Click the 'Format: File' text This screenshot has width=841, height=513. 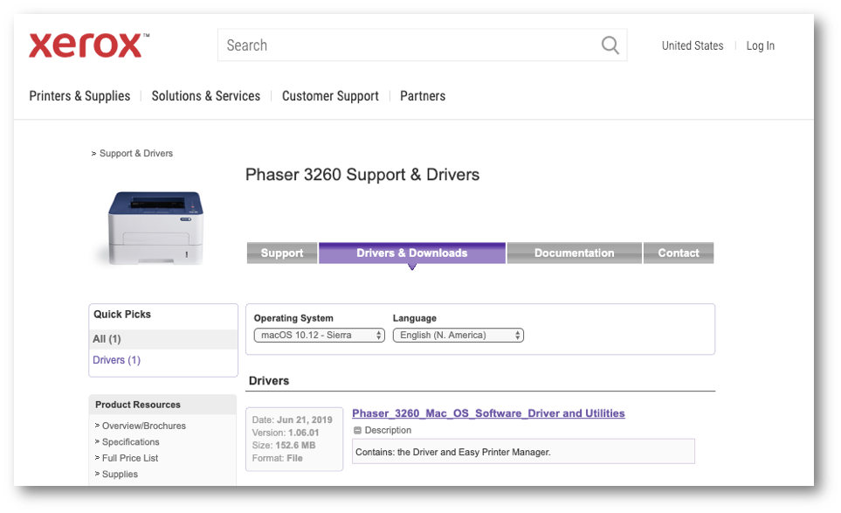tap(278, 458)
